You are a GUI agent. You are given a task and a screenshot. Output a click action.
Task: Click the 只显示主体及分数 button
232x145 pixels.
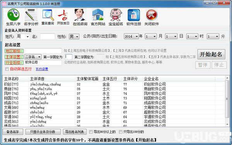click(x=43, y=132)
